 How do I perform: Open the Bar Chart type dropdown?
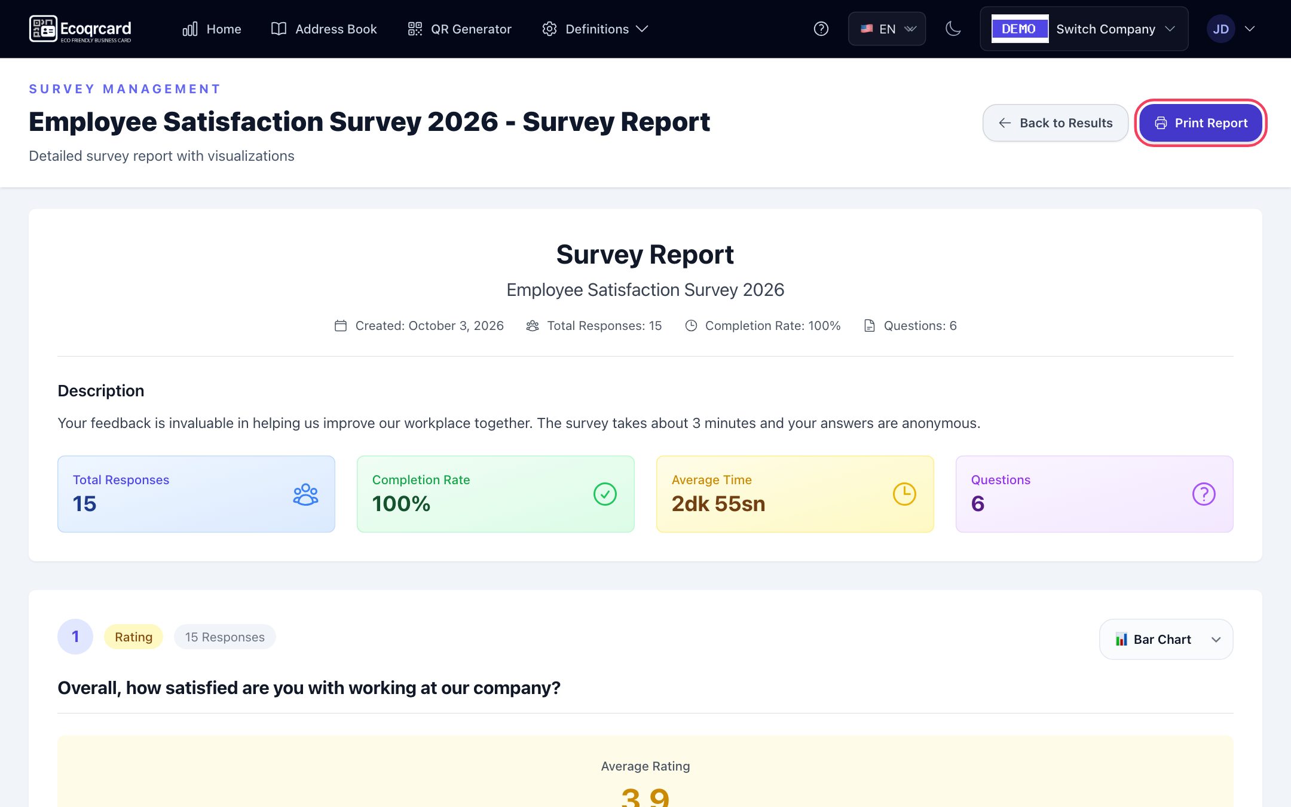click(1166, 640)
